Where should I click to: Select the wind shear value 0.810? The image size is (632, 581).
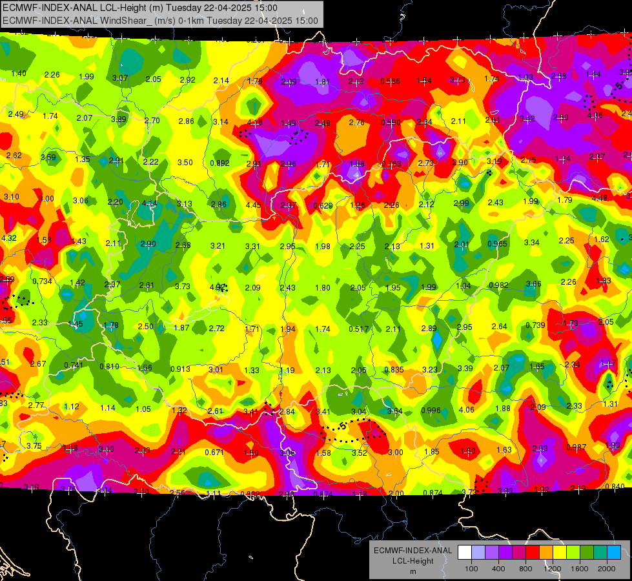[x=109, y=367]
